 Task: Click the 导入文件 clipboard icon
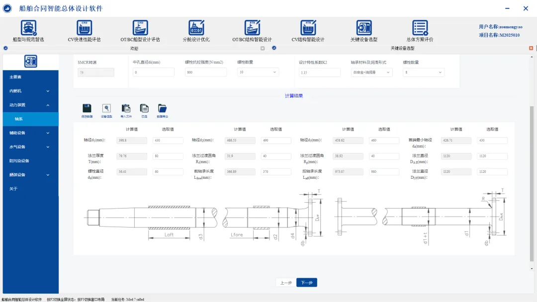click(x=126, y=108)
